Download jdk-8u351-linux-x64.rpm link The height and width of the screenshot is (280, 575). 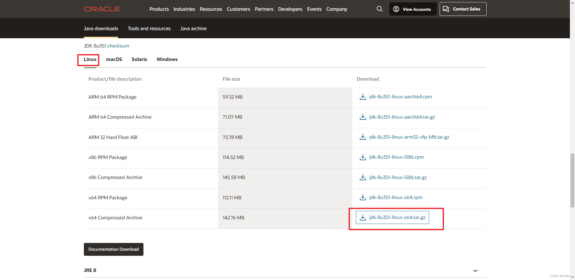pos(396,197)
